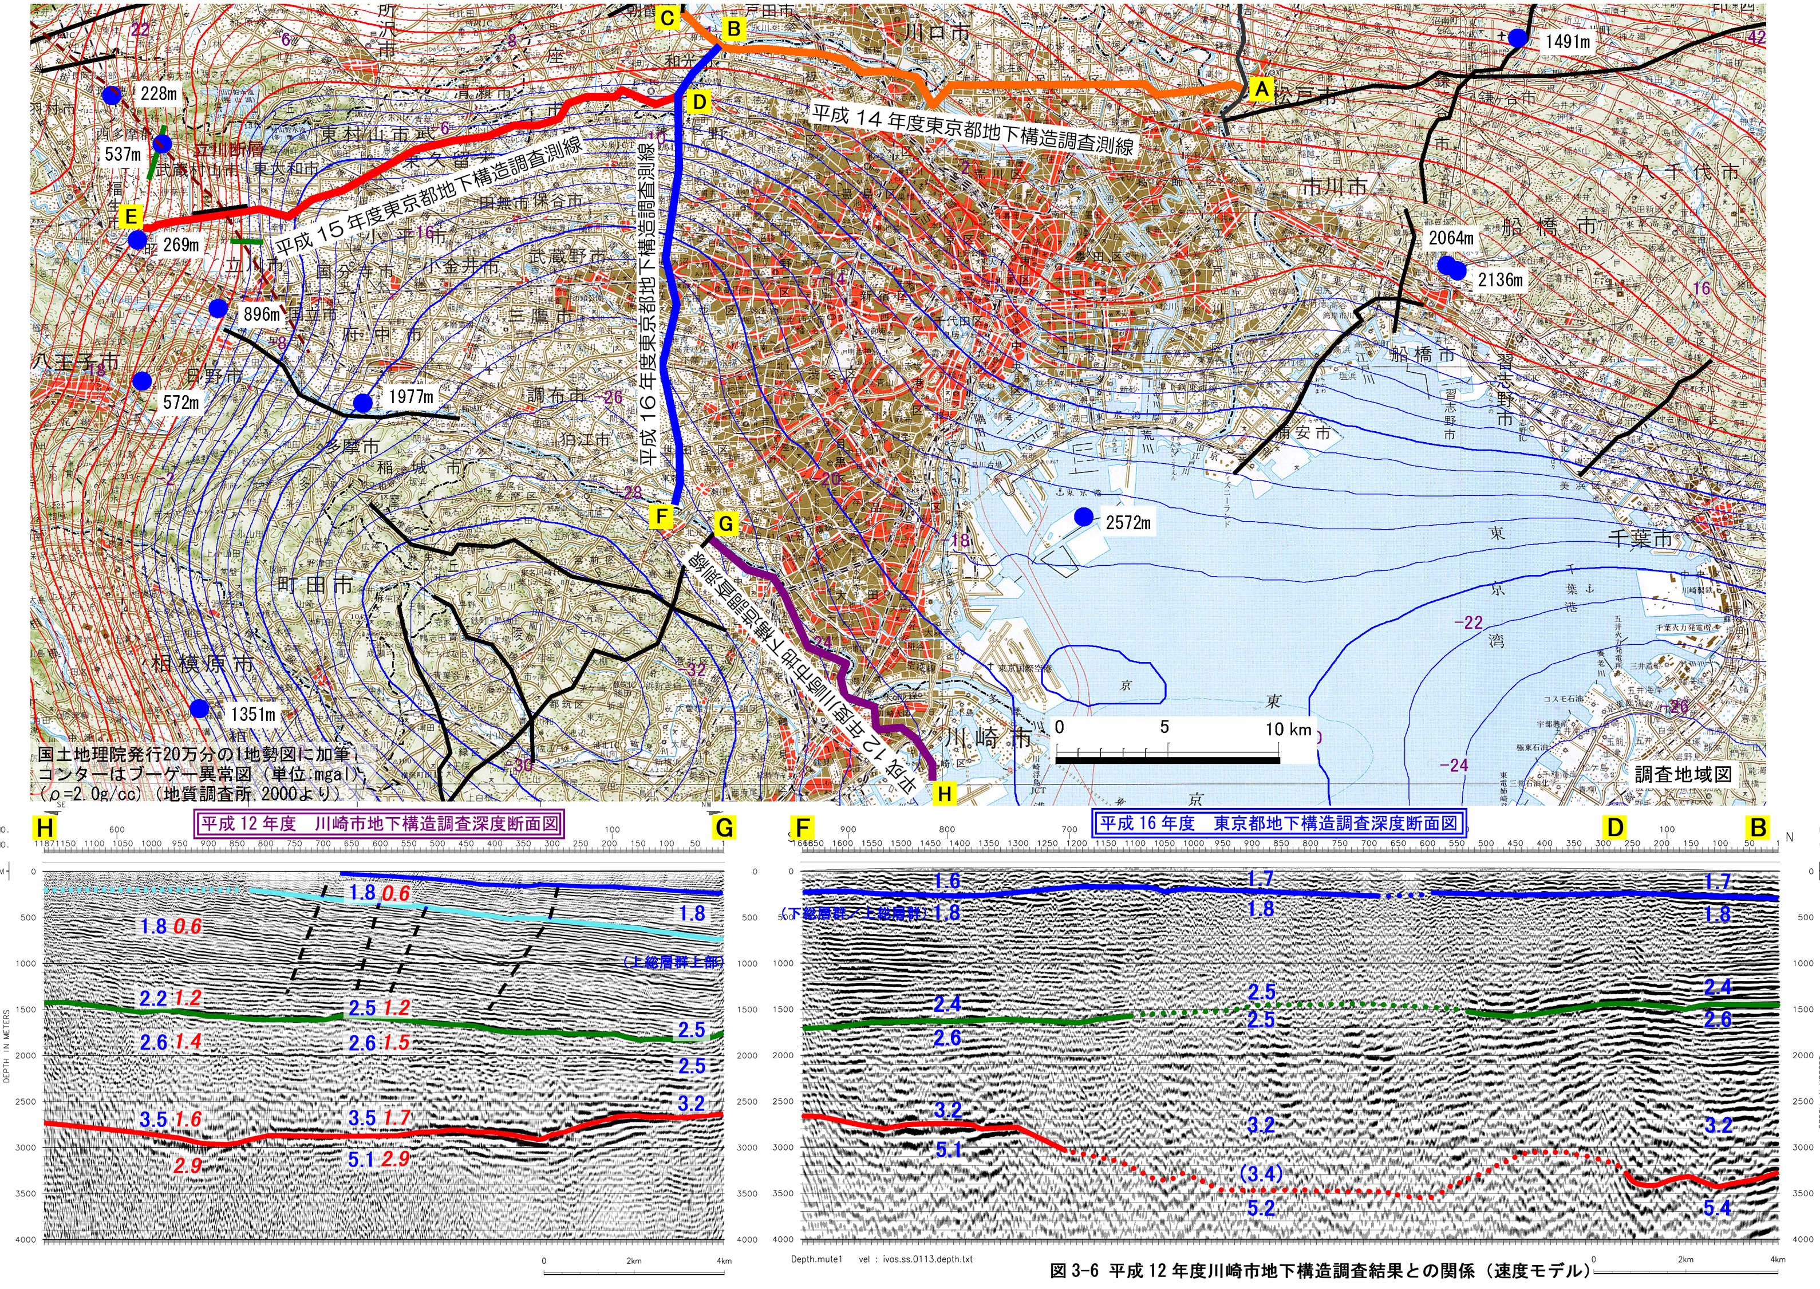Click the 1351m borehole depth label
This screenshot has width=1820, height=1289.
click(x=253, y=714)
